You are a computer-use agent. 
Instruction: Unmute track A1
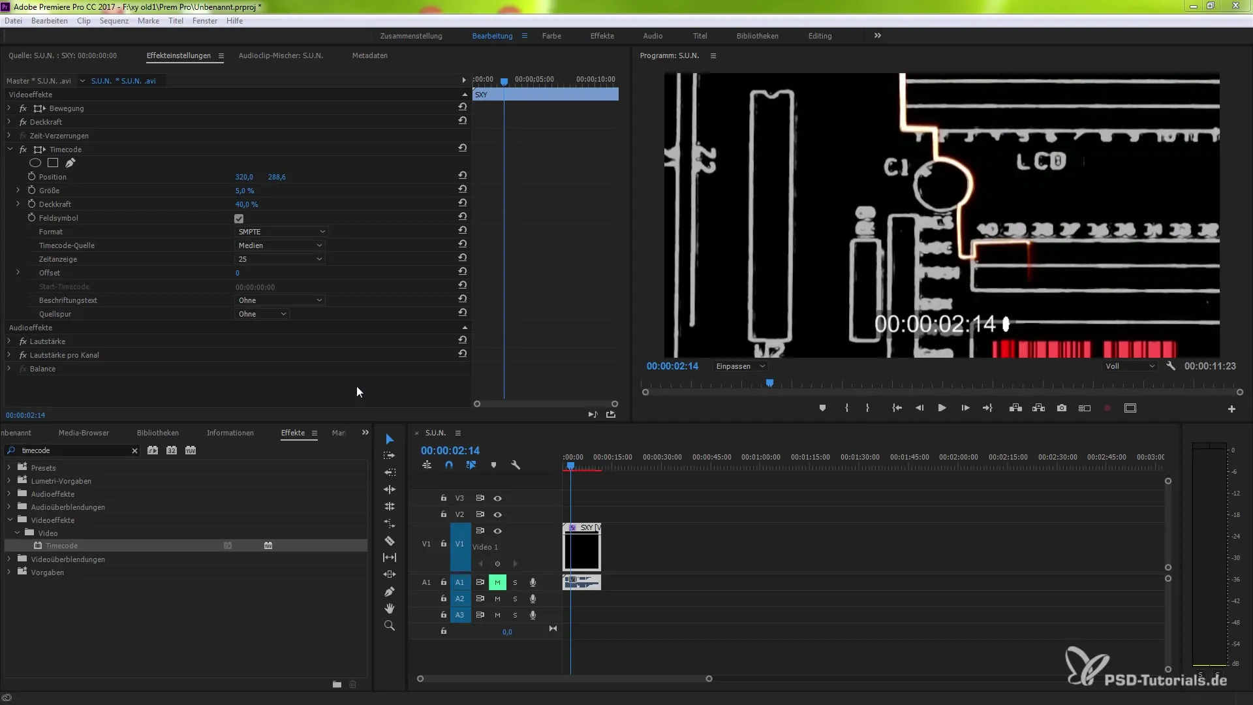pos(497,582)
